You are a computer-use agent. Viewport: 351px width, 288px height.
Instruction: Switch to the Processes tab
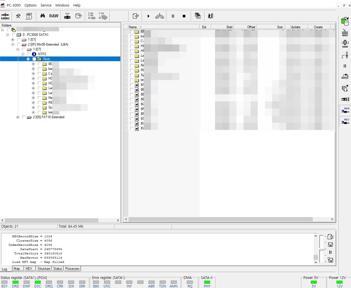[x=72, y=269]
